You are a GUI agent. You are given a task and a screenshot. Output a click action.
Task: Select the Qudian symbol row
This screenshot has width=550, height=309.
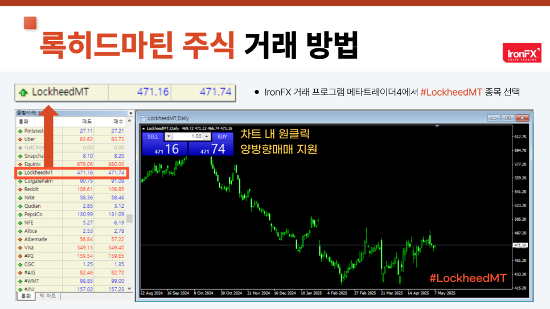(71, 206)
